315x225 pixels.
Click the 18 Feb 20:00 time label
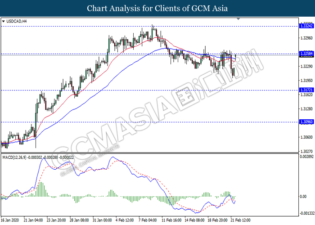click(x=217, y=220)
